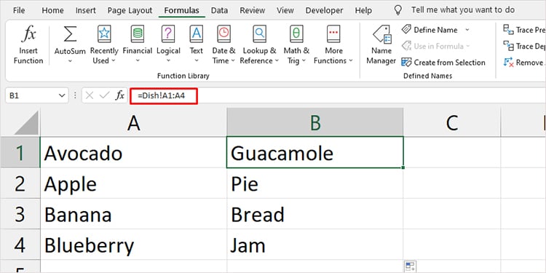Open the formula bar options dots
The image size is (546, 273).
click(x=75, y=95)
